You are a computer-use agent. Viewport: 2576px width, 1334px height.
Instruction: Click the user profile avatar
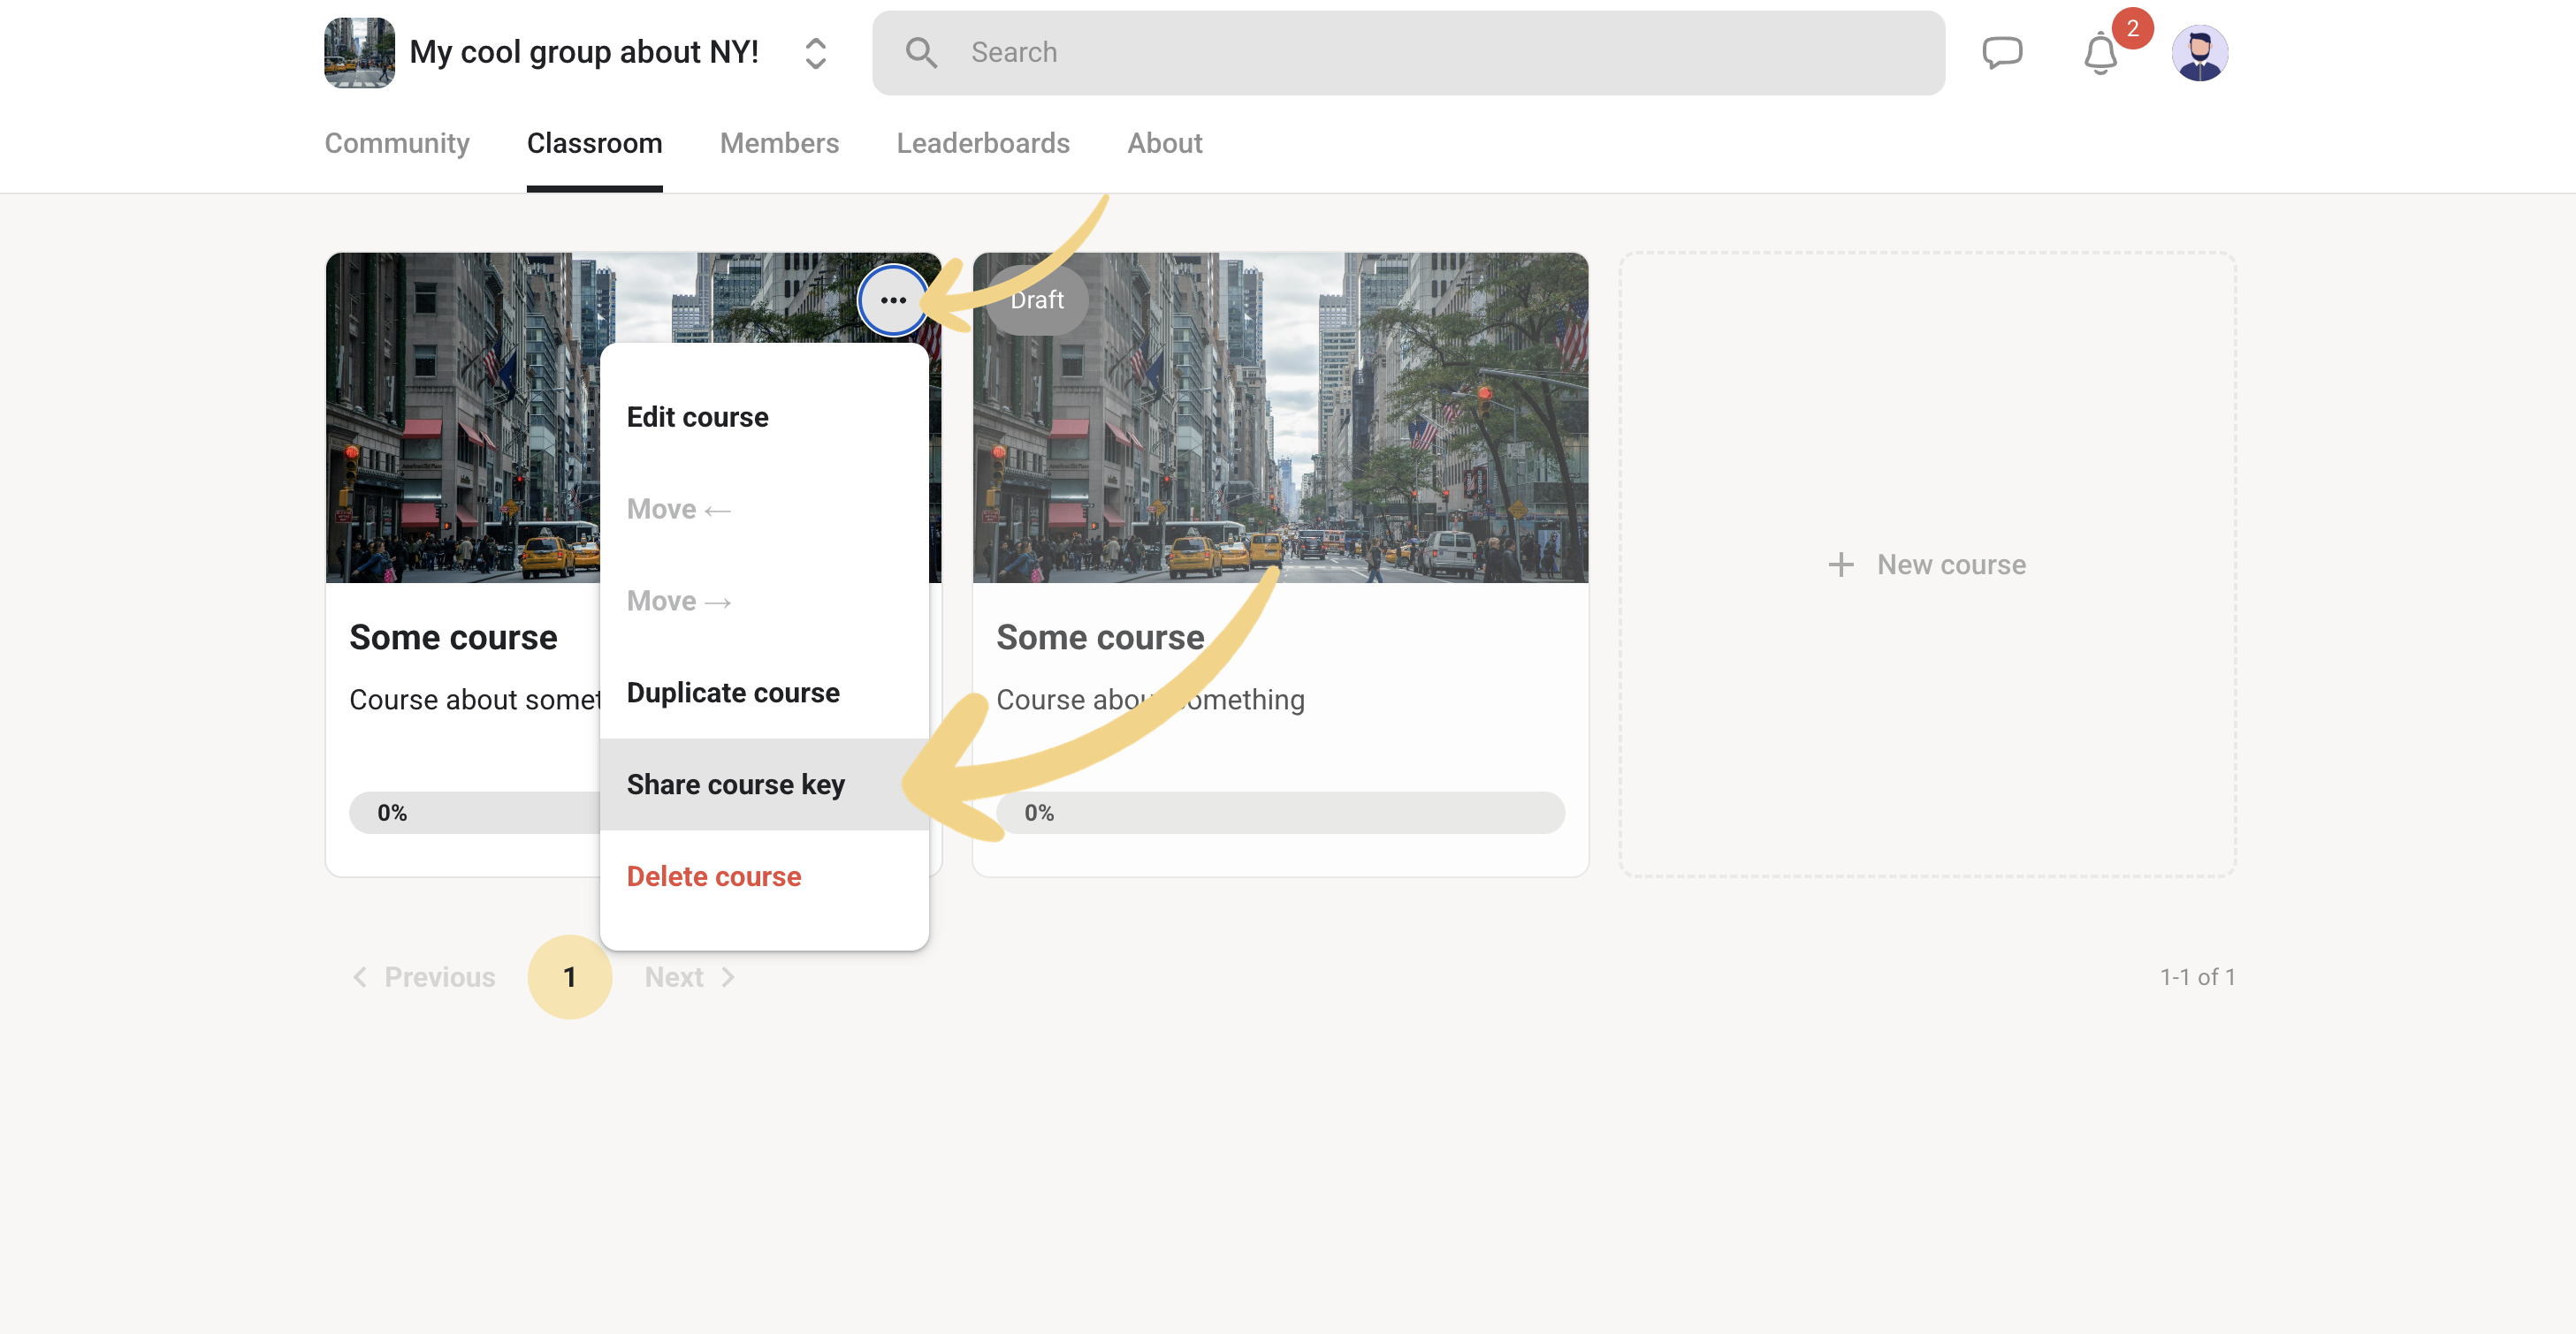[x=2199, y=53]
